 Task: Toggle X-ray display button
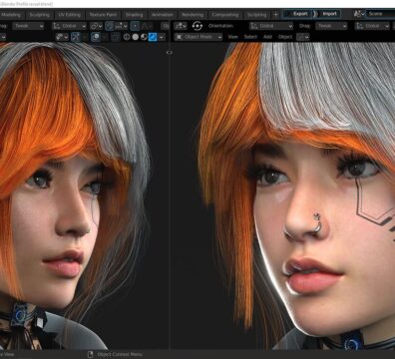pyautogui.click(x=116, y=37)
